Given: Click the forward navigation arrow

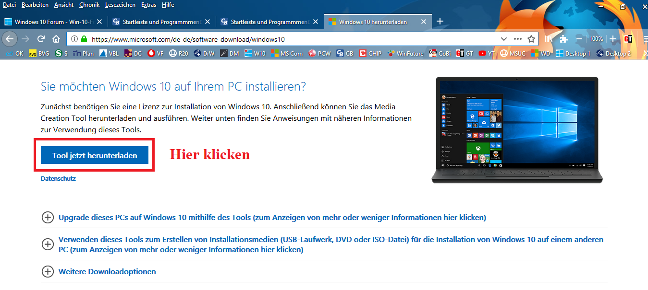Looking at the screenshot, I should [x=26, y=39].
